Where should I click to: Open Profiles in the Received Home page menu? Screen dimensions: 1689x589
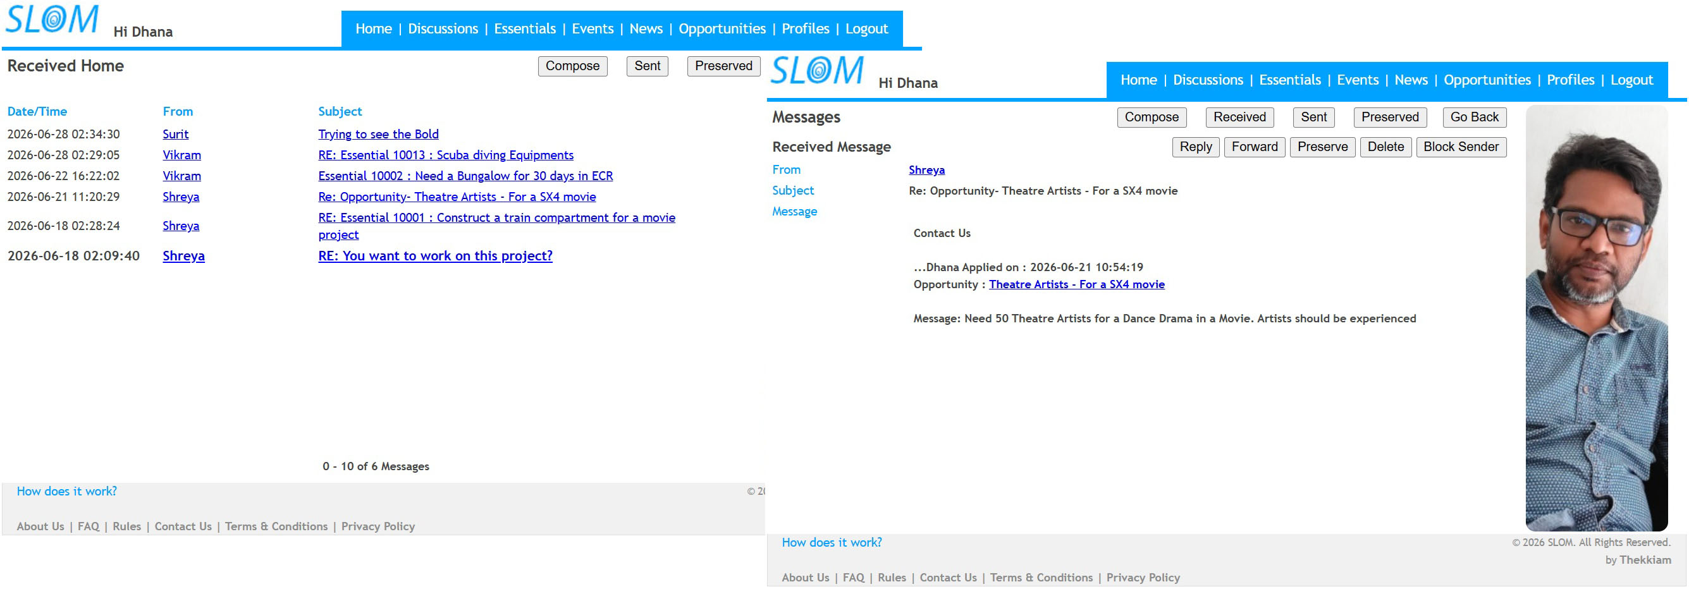pos(805,29)
